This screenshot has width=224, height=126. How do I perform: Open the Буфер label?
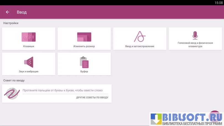[84, 72]
